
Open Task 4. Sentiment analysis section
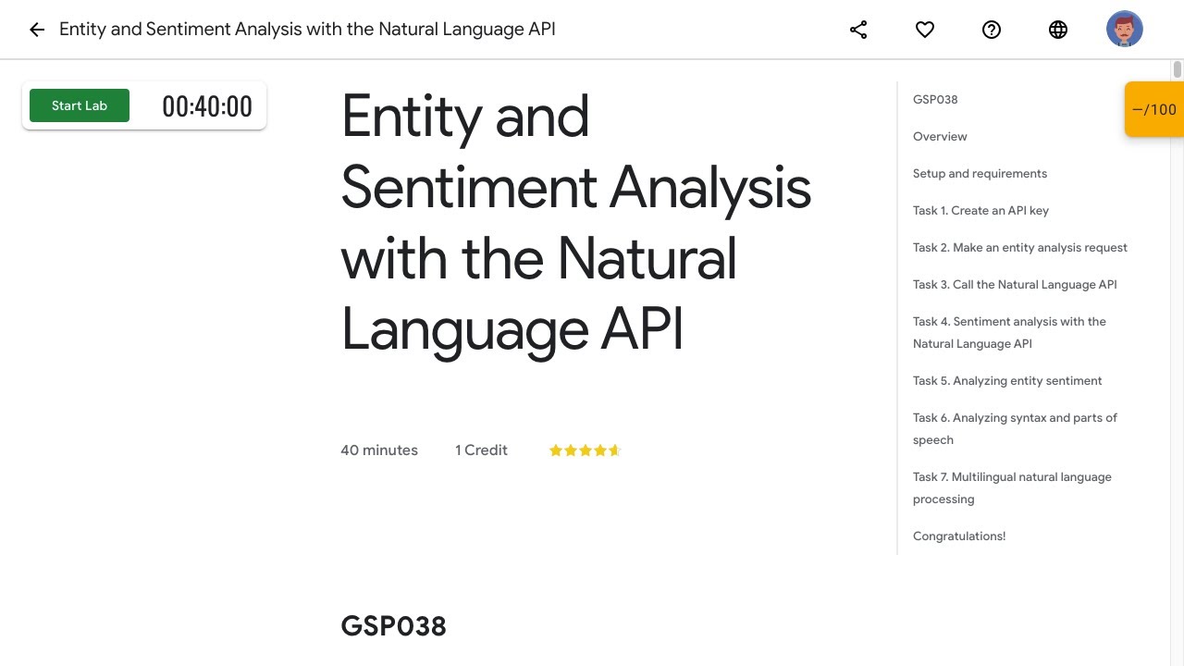[x=1009, y=332]
